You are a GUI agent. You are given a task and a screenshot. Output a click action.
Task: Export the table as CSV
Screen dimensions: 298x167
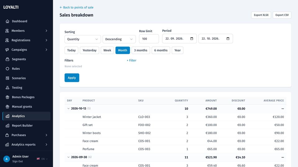[x=282, y=15]
